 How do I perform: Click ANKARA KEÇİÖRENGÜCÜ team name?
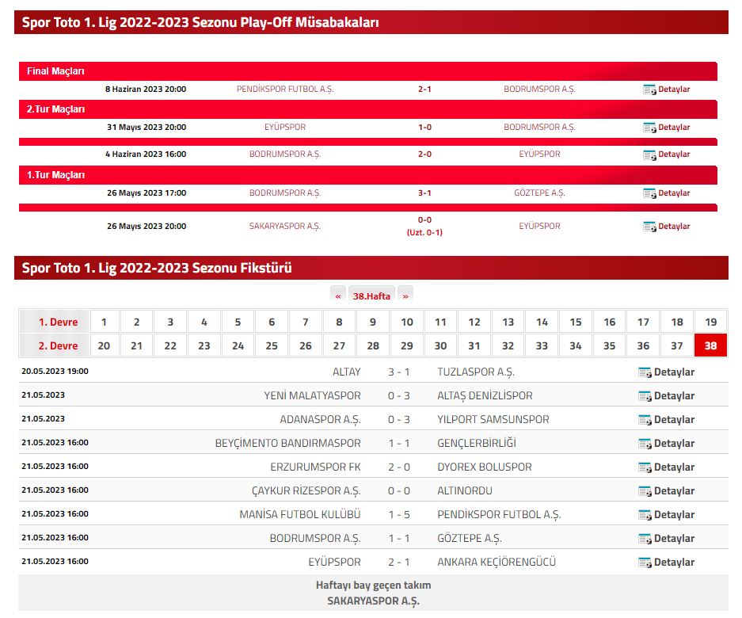(497, 562)
